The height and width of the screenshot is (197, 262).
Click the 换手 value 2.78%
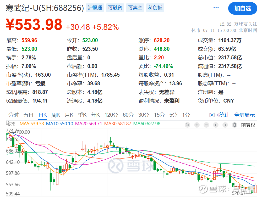[29, 58]
